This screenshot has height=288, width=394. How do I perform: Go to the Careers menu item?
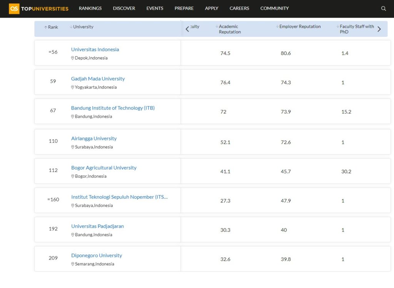239,8
